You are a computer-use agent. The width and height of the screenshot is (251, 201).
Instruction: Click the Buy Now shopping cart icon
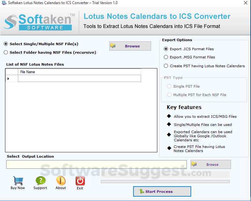(18, 180)
